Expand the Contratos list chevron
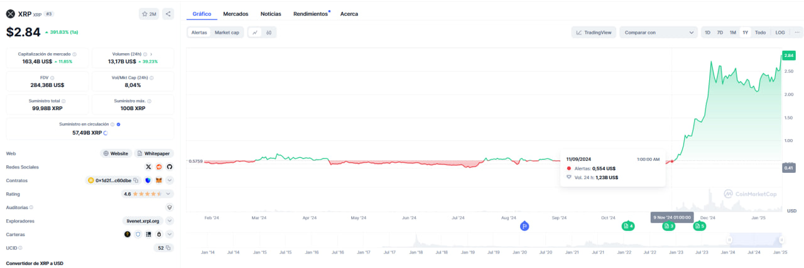804x268 pixels. pyautogui.click(x=170, y=180)
